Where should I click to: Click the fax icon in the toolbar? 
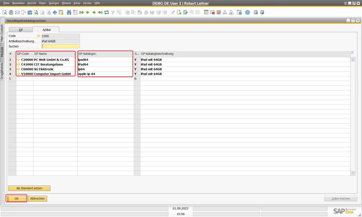pos(30,12)
